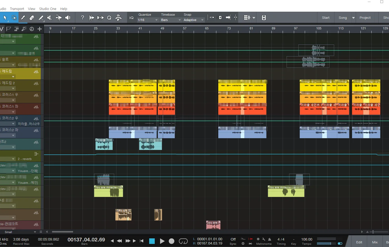This screenshot has height=247, width=389.
Task: Open the View menu
Action: [32, 9]
